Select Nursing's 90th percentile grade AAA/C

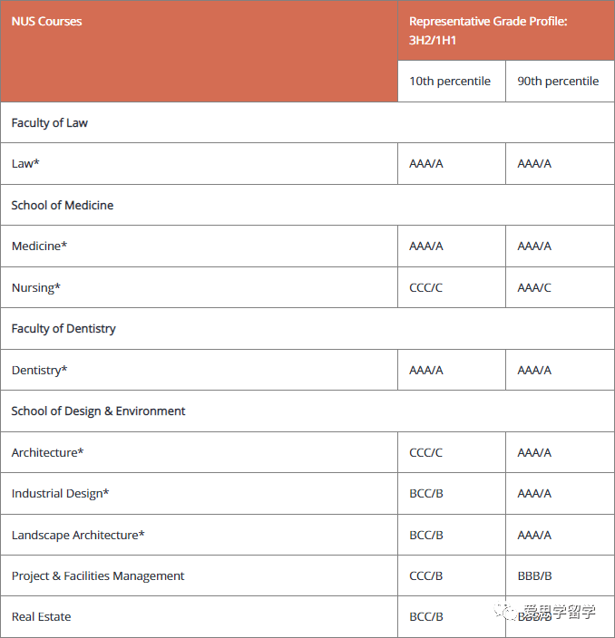click(534, 287)
